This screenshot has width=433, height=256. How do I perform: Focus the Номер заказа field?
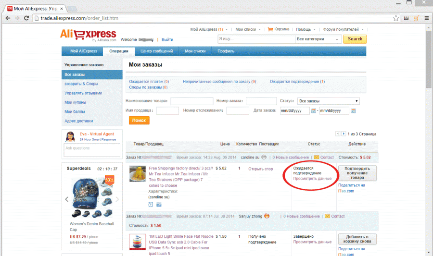click(x=261, y=101)
